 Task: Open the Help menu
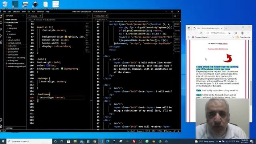[x=47, y=12]
